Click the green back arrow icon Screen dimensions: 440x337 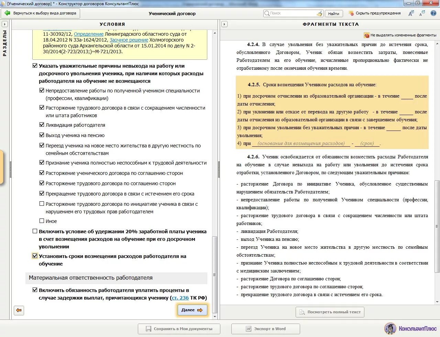(7, 13)
